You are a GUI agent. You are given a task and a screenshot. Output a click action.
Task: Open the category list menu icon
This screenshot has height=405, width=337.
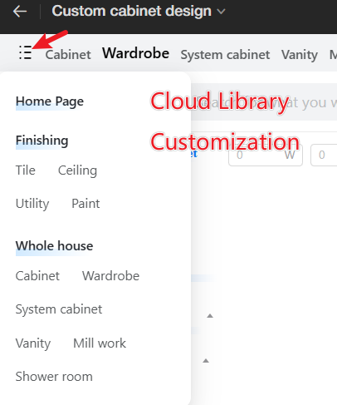25,52
